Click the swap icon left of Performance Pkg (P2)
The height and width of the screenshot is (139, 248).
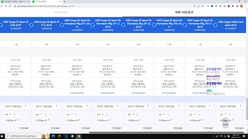(x=154, y=25)
